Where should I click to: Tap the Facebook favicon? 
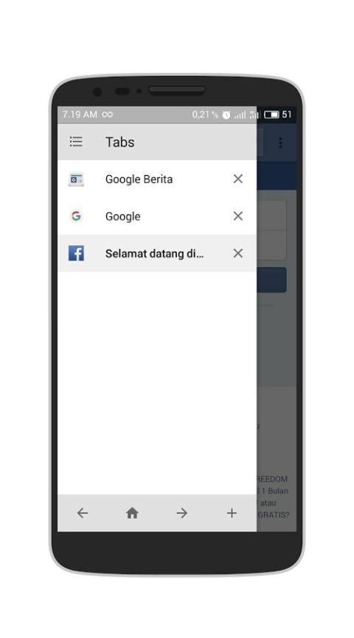(76, 253)
